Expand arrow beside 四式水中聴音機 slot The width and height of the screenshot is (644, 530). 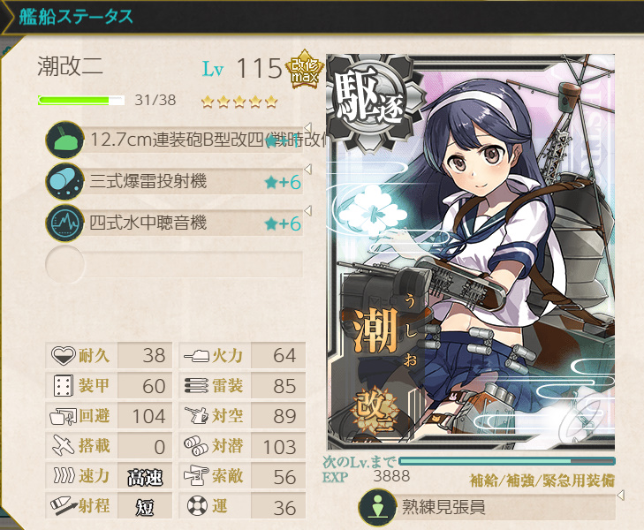coord(308,210)
